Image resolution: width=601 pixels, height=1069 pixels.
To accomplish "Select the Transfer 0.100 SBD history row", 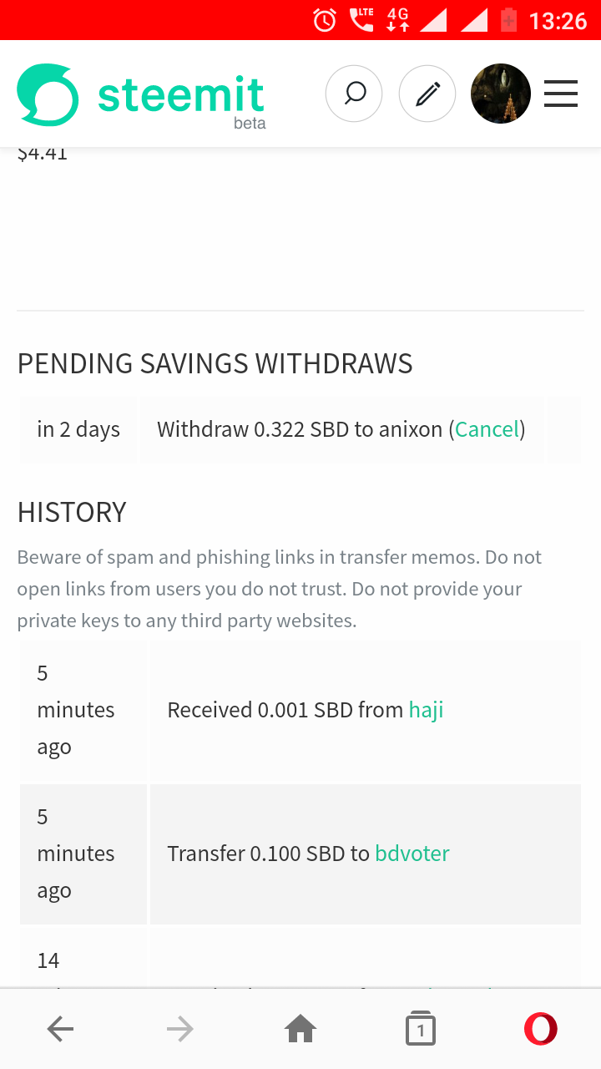I will click(300, 854).
